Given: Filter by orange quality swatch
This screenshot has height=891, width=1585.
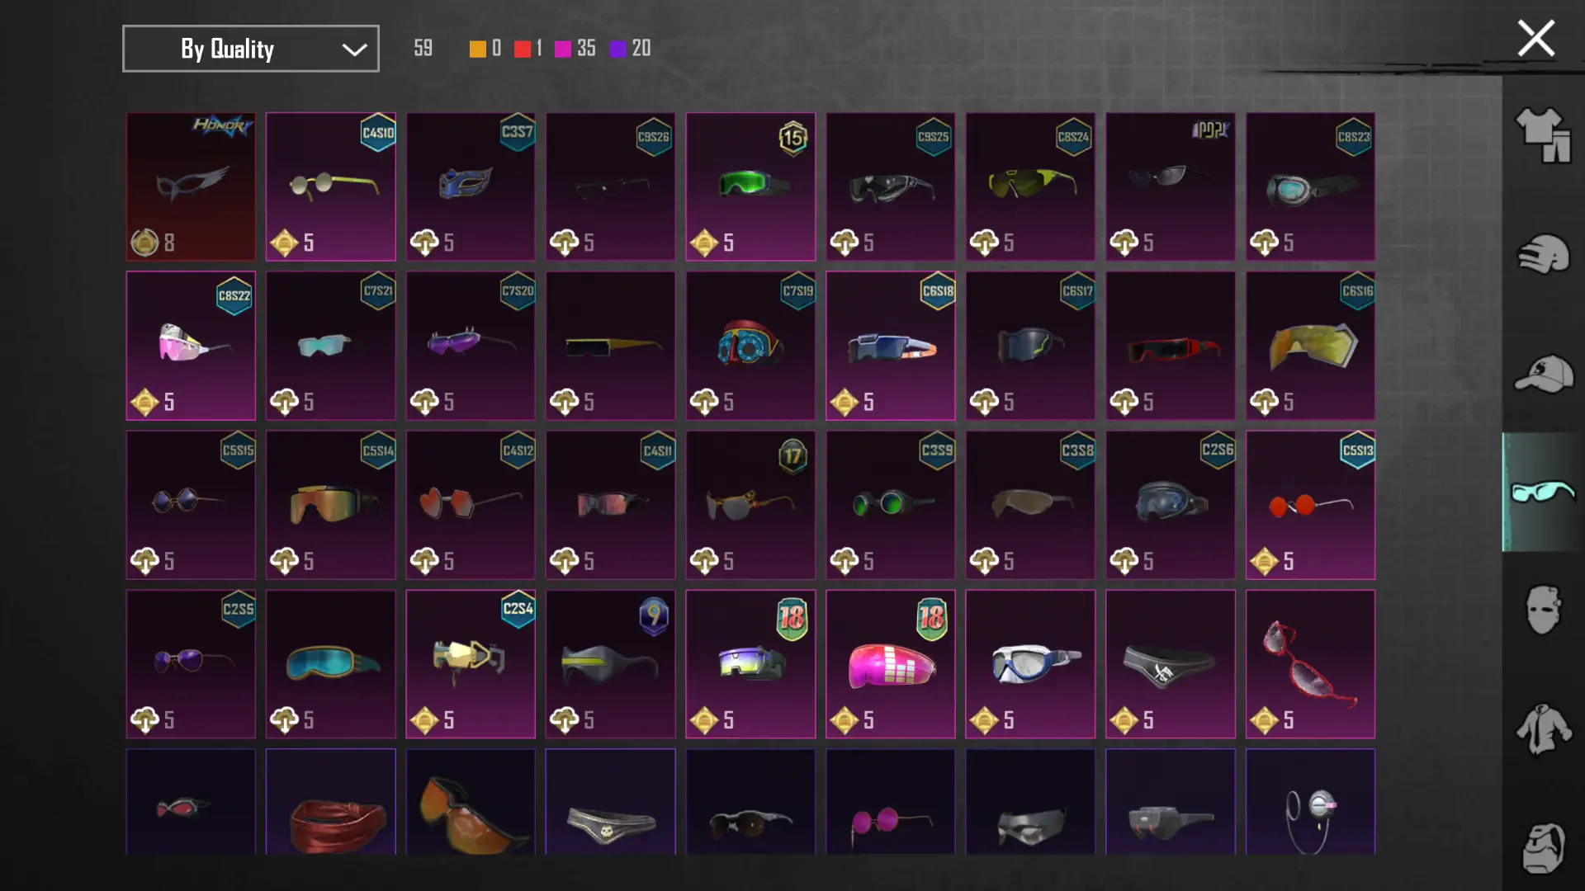Looking at the screenshot, I should (477, 49).
